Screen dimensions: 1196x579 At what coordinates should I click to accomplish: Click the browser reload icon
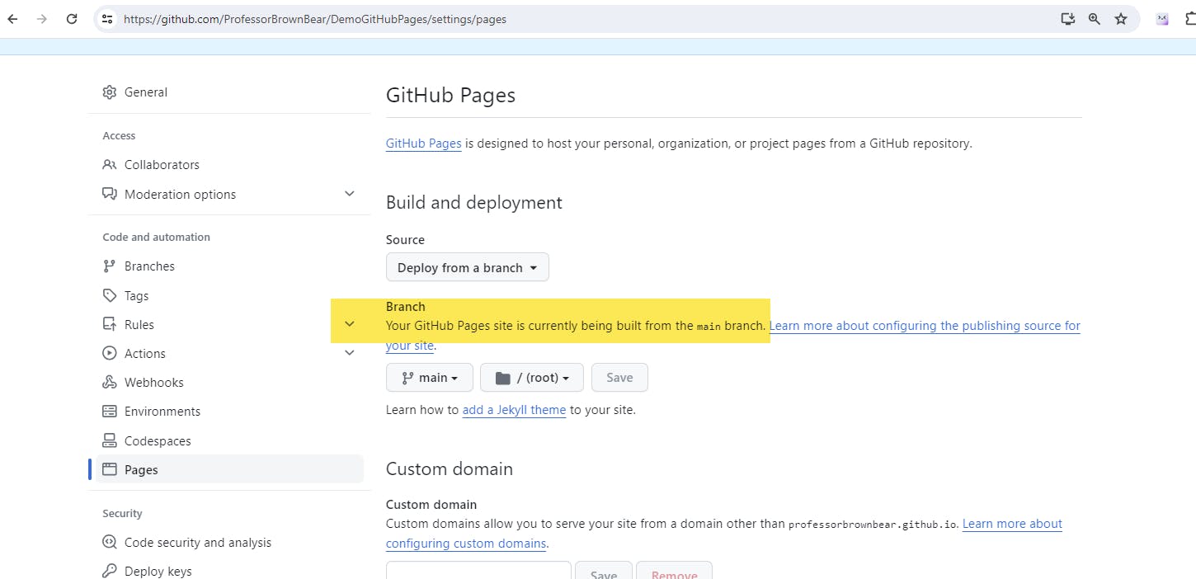[72, 18]
